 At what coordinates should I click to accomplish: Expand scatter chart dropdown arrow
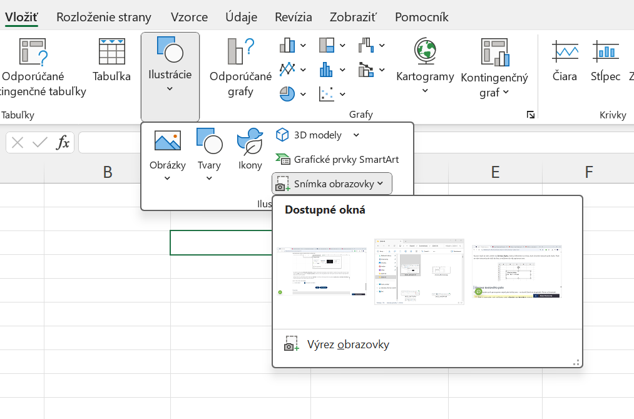coord(342,94)
